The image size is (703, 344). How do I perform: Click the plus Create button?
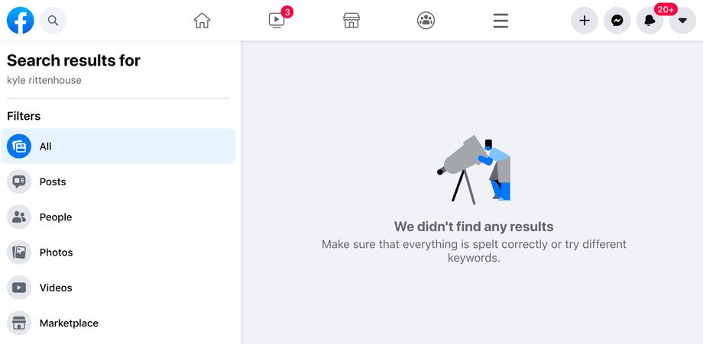[x=585, y=21]
